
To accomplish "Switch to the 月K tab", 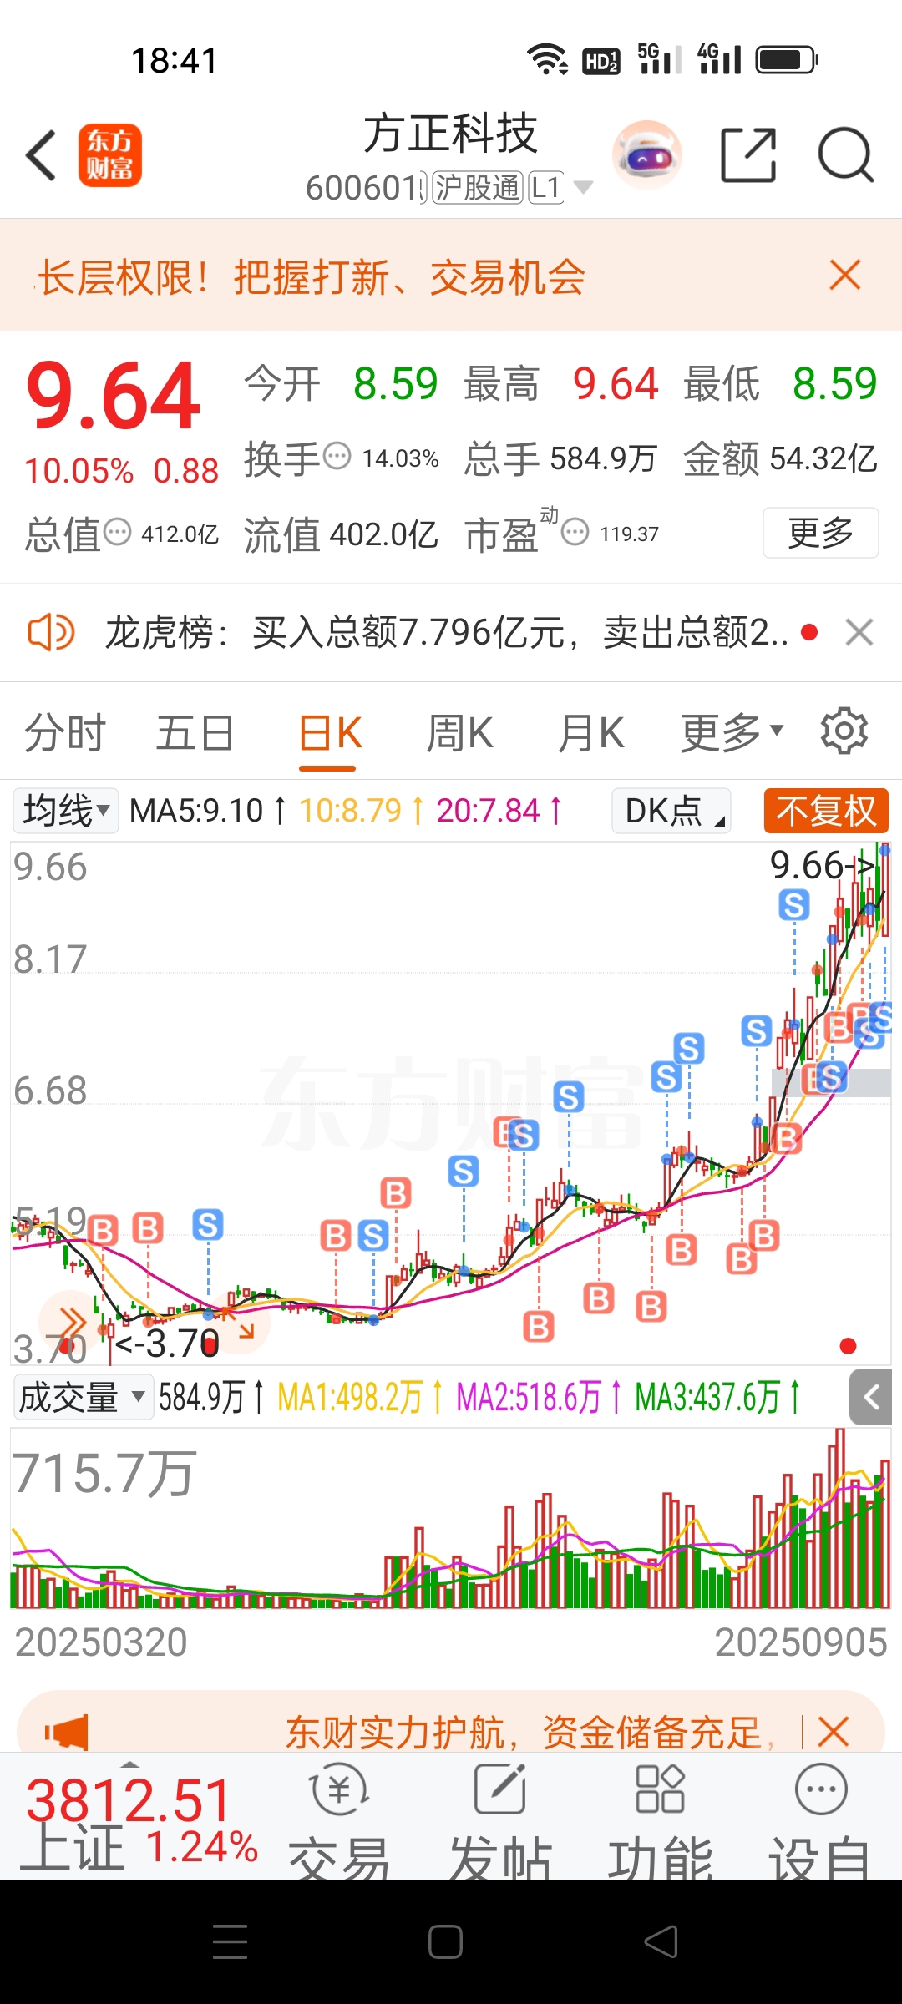I will (590, 733).
